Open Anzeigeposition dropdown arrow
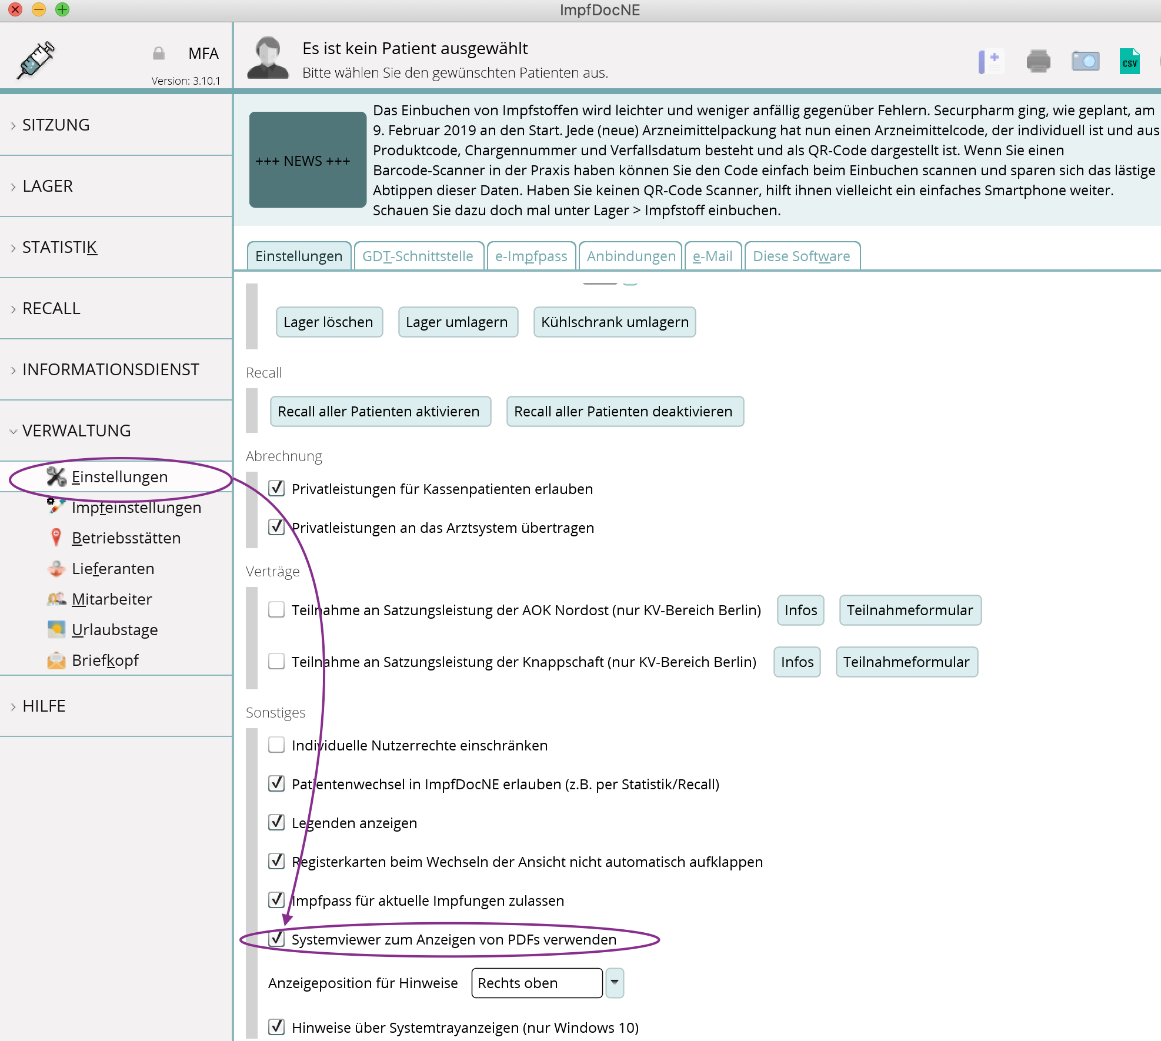This screenshot has width=1161, height=1041. (x=615, y=983)
